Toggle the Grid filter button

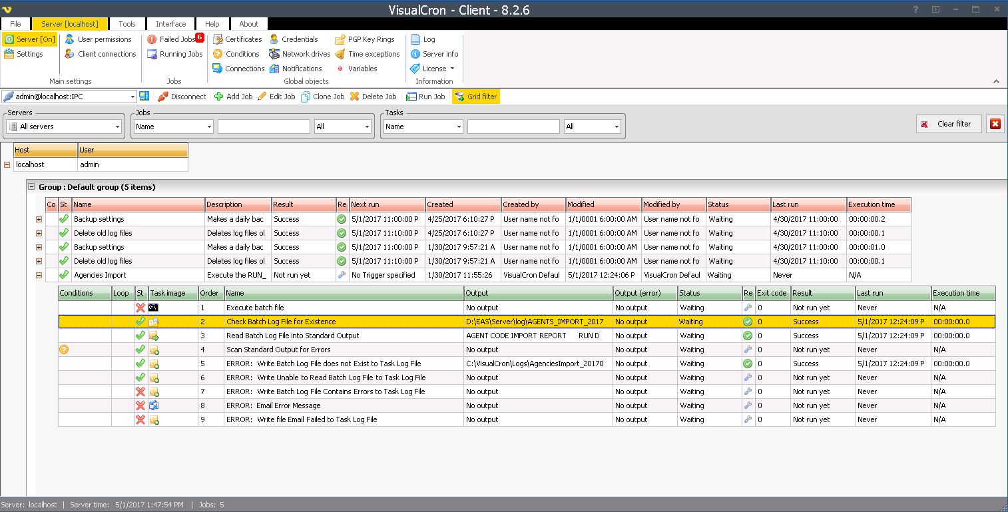coord(475,97)
